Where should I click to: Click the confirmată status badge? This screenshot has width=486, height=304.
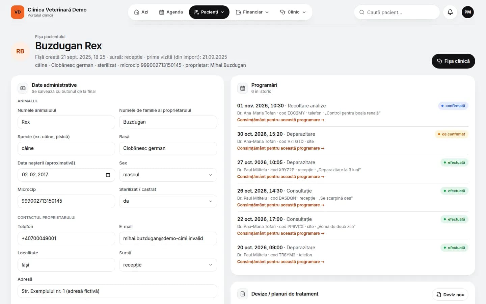click(453, 106)
